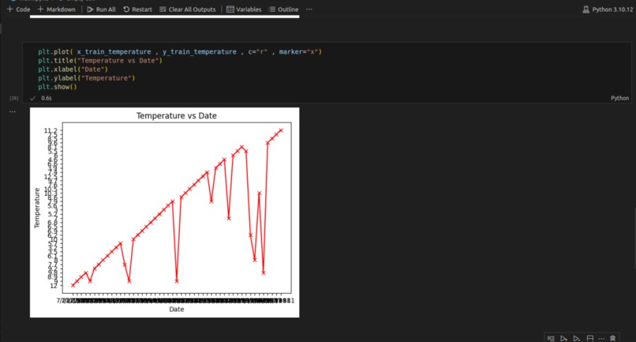Select the Python 3.10.12 kernel picker

click(x=608, y=9)
